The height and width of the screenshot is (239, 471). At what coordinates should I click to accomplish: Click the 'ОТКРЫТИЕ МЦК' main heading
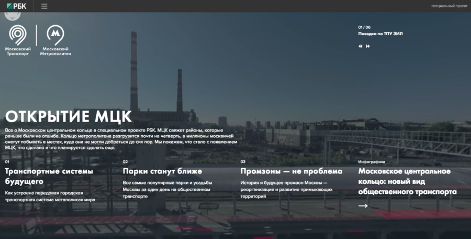69,116
